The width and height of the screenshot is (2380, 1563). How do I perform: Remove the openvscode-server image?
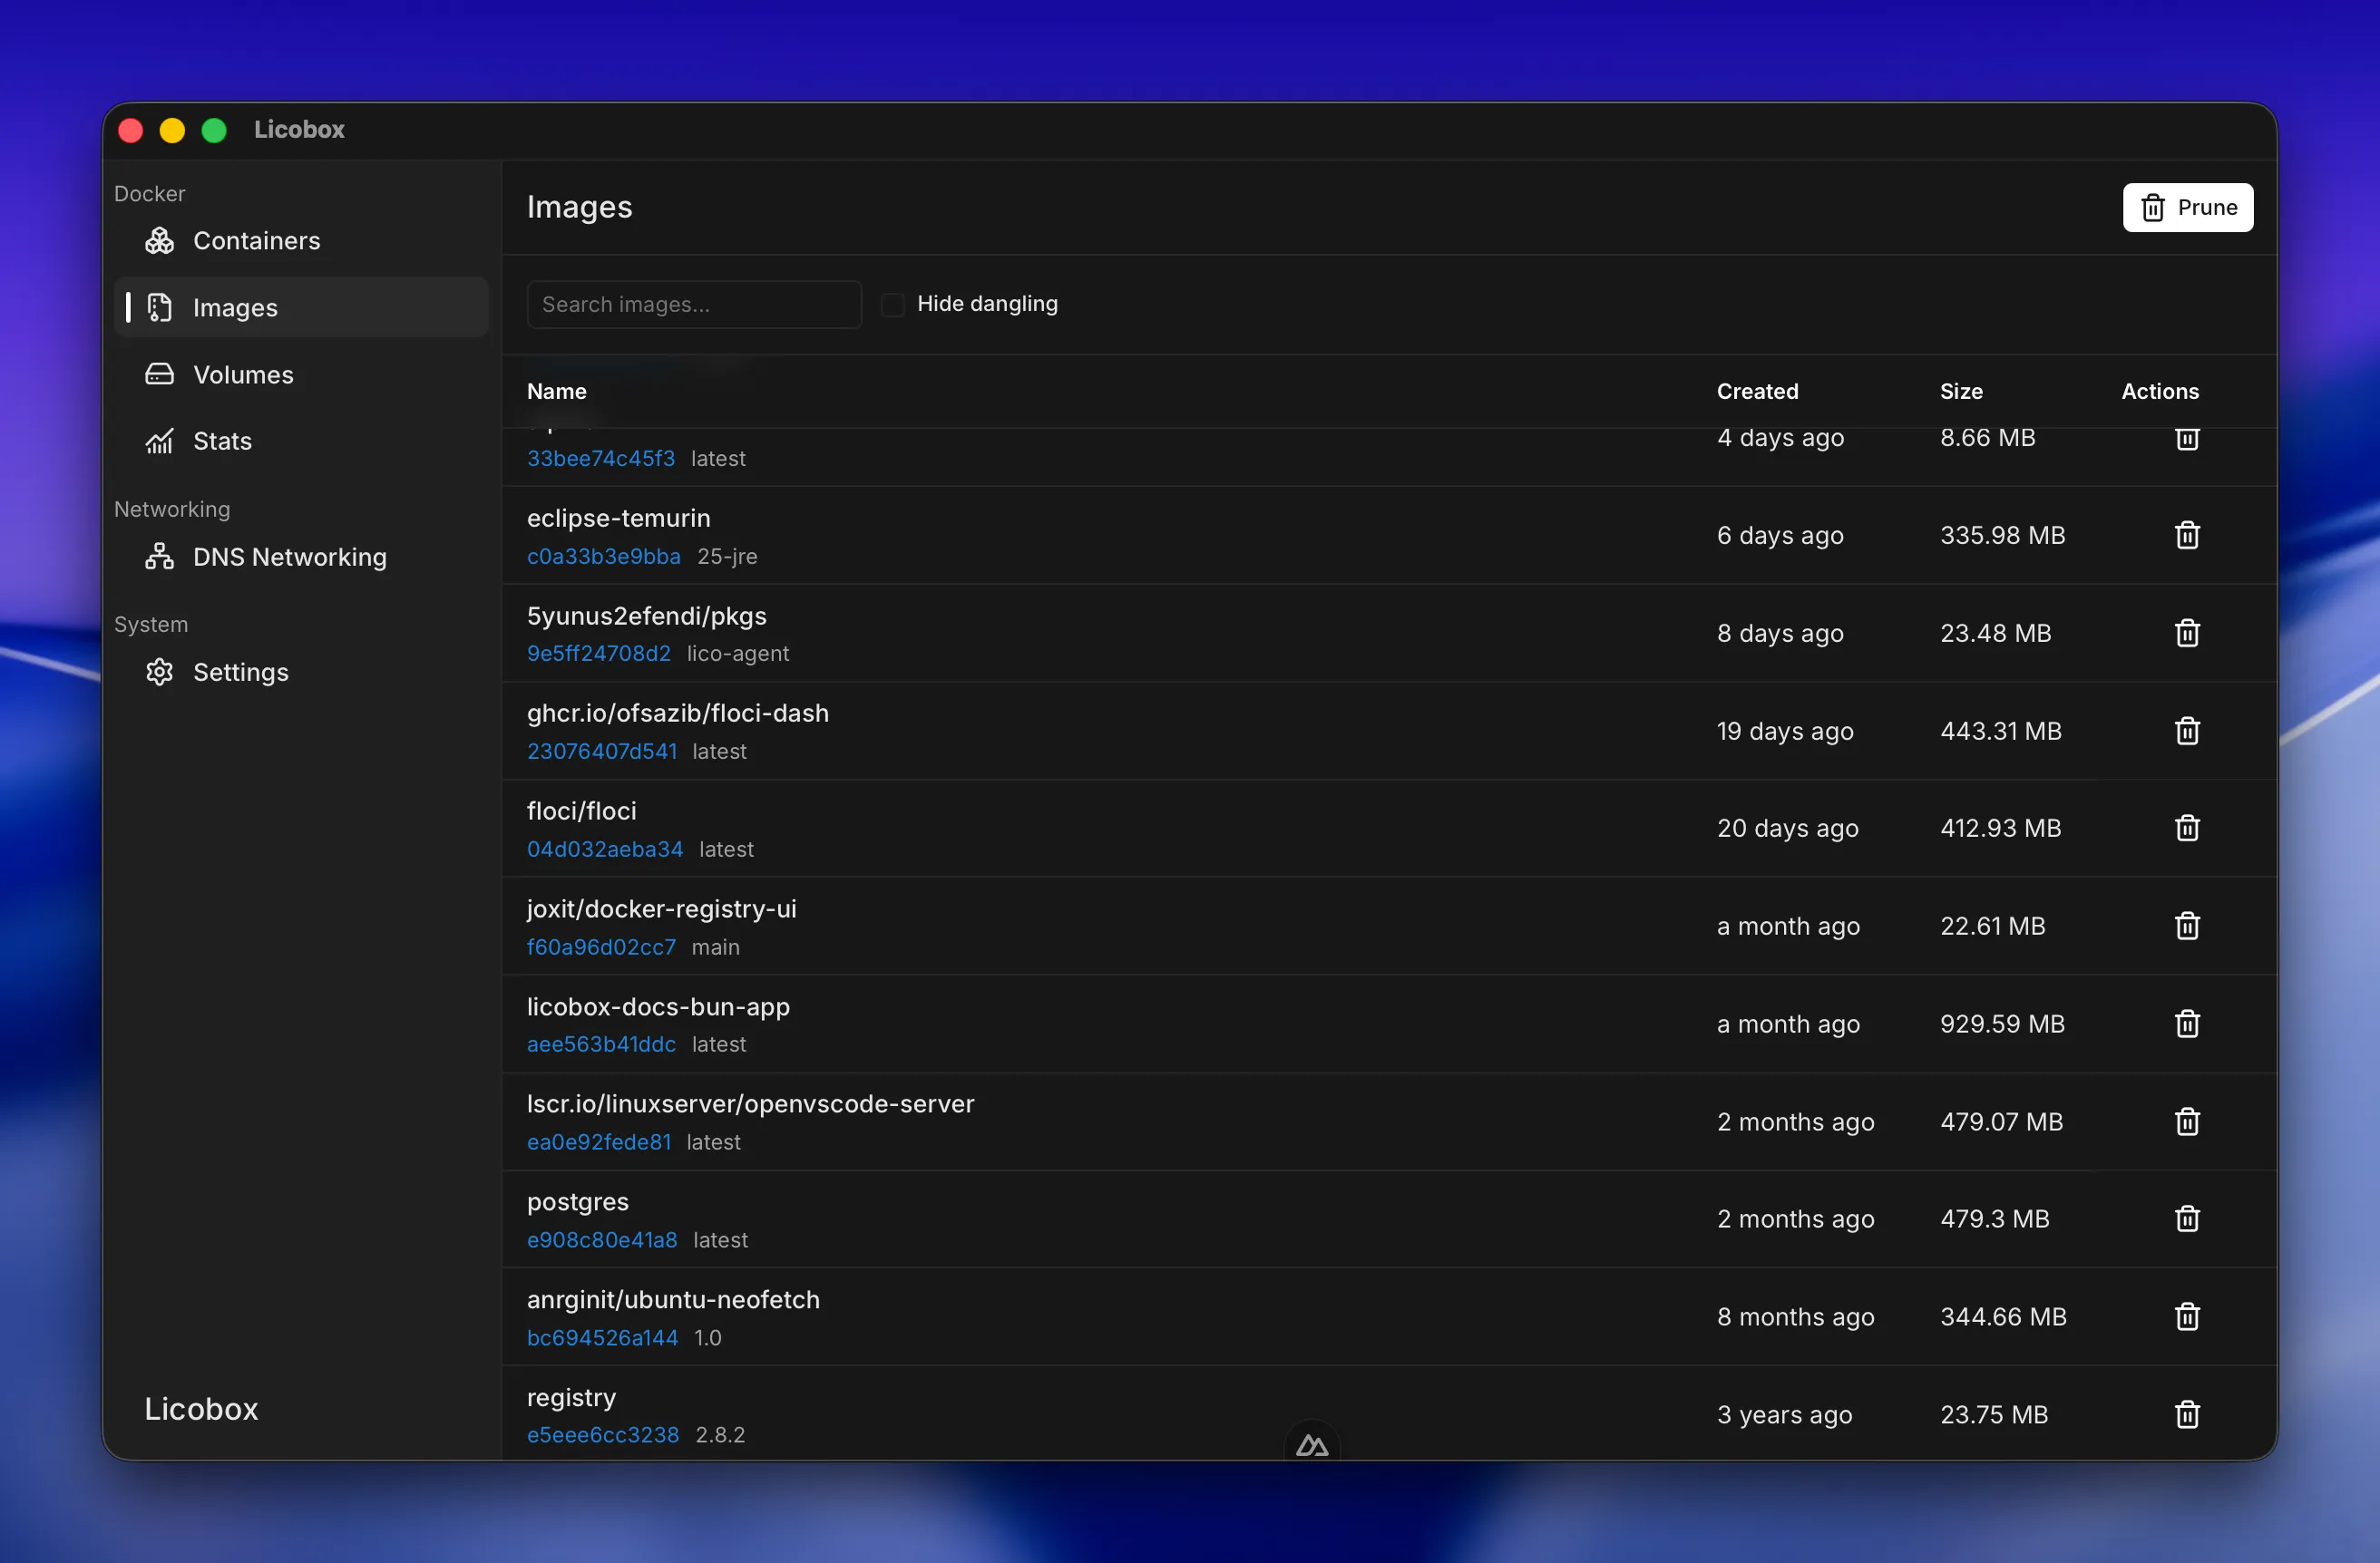[2186, 1122]
